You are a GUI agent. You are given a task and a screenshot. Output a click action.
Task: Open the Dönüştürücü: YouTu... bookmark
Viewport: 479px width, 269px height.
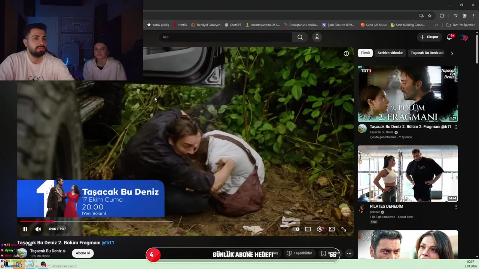[x=300, y=25]
